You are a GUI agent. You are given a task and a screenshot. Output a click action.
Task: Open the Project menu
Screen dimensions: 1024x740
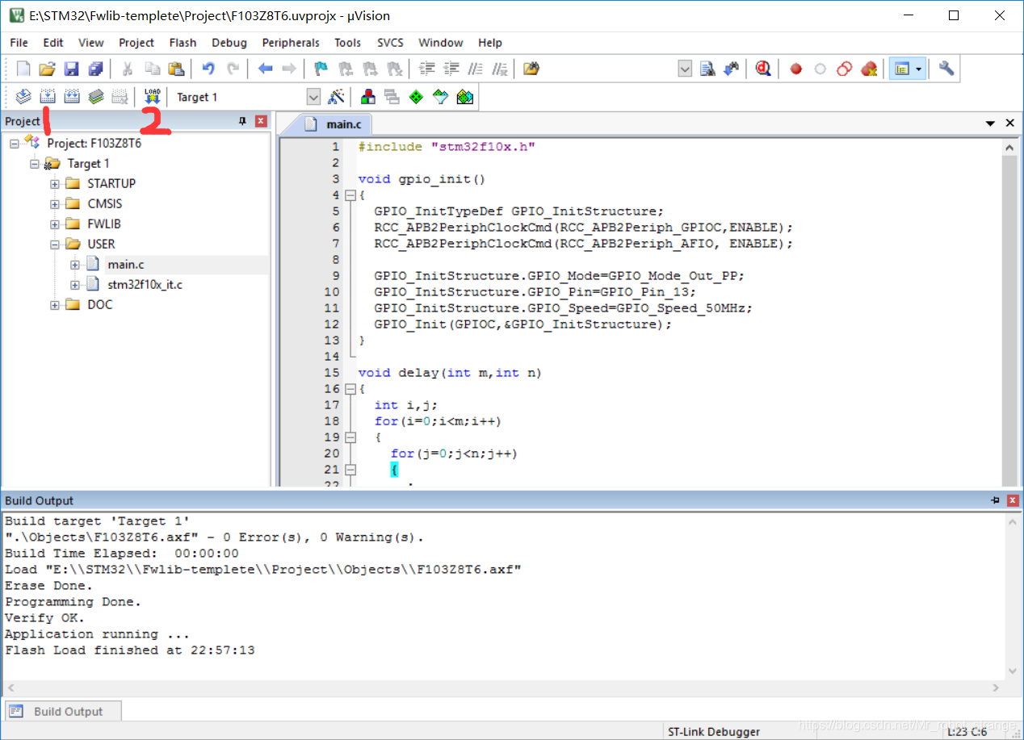click(x=136, y=43)
